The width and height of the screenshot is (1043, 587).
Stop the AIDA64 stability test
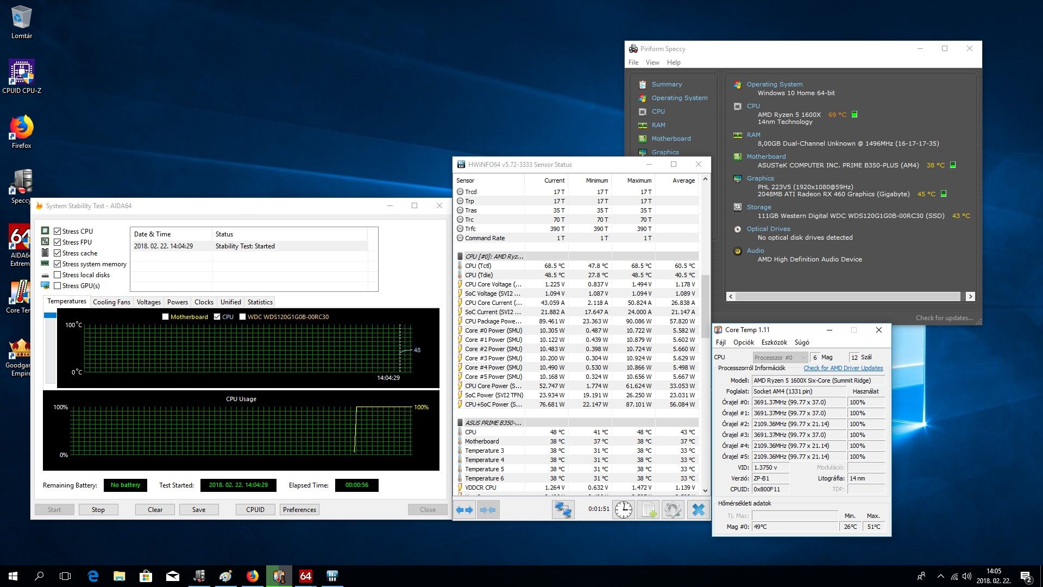point(98,510)
